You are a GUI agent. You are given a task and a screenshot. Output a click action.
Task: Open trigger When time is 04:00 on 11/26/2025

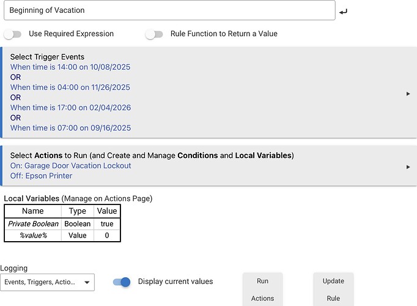click(x=70, y=88)
